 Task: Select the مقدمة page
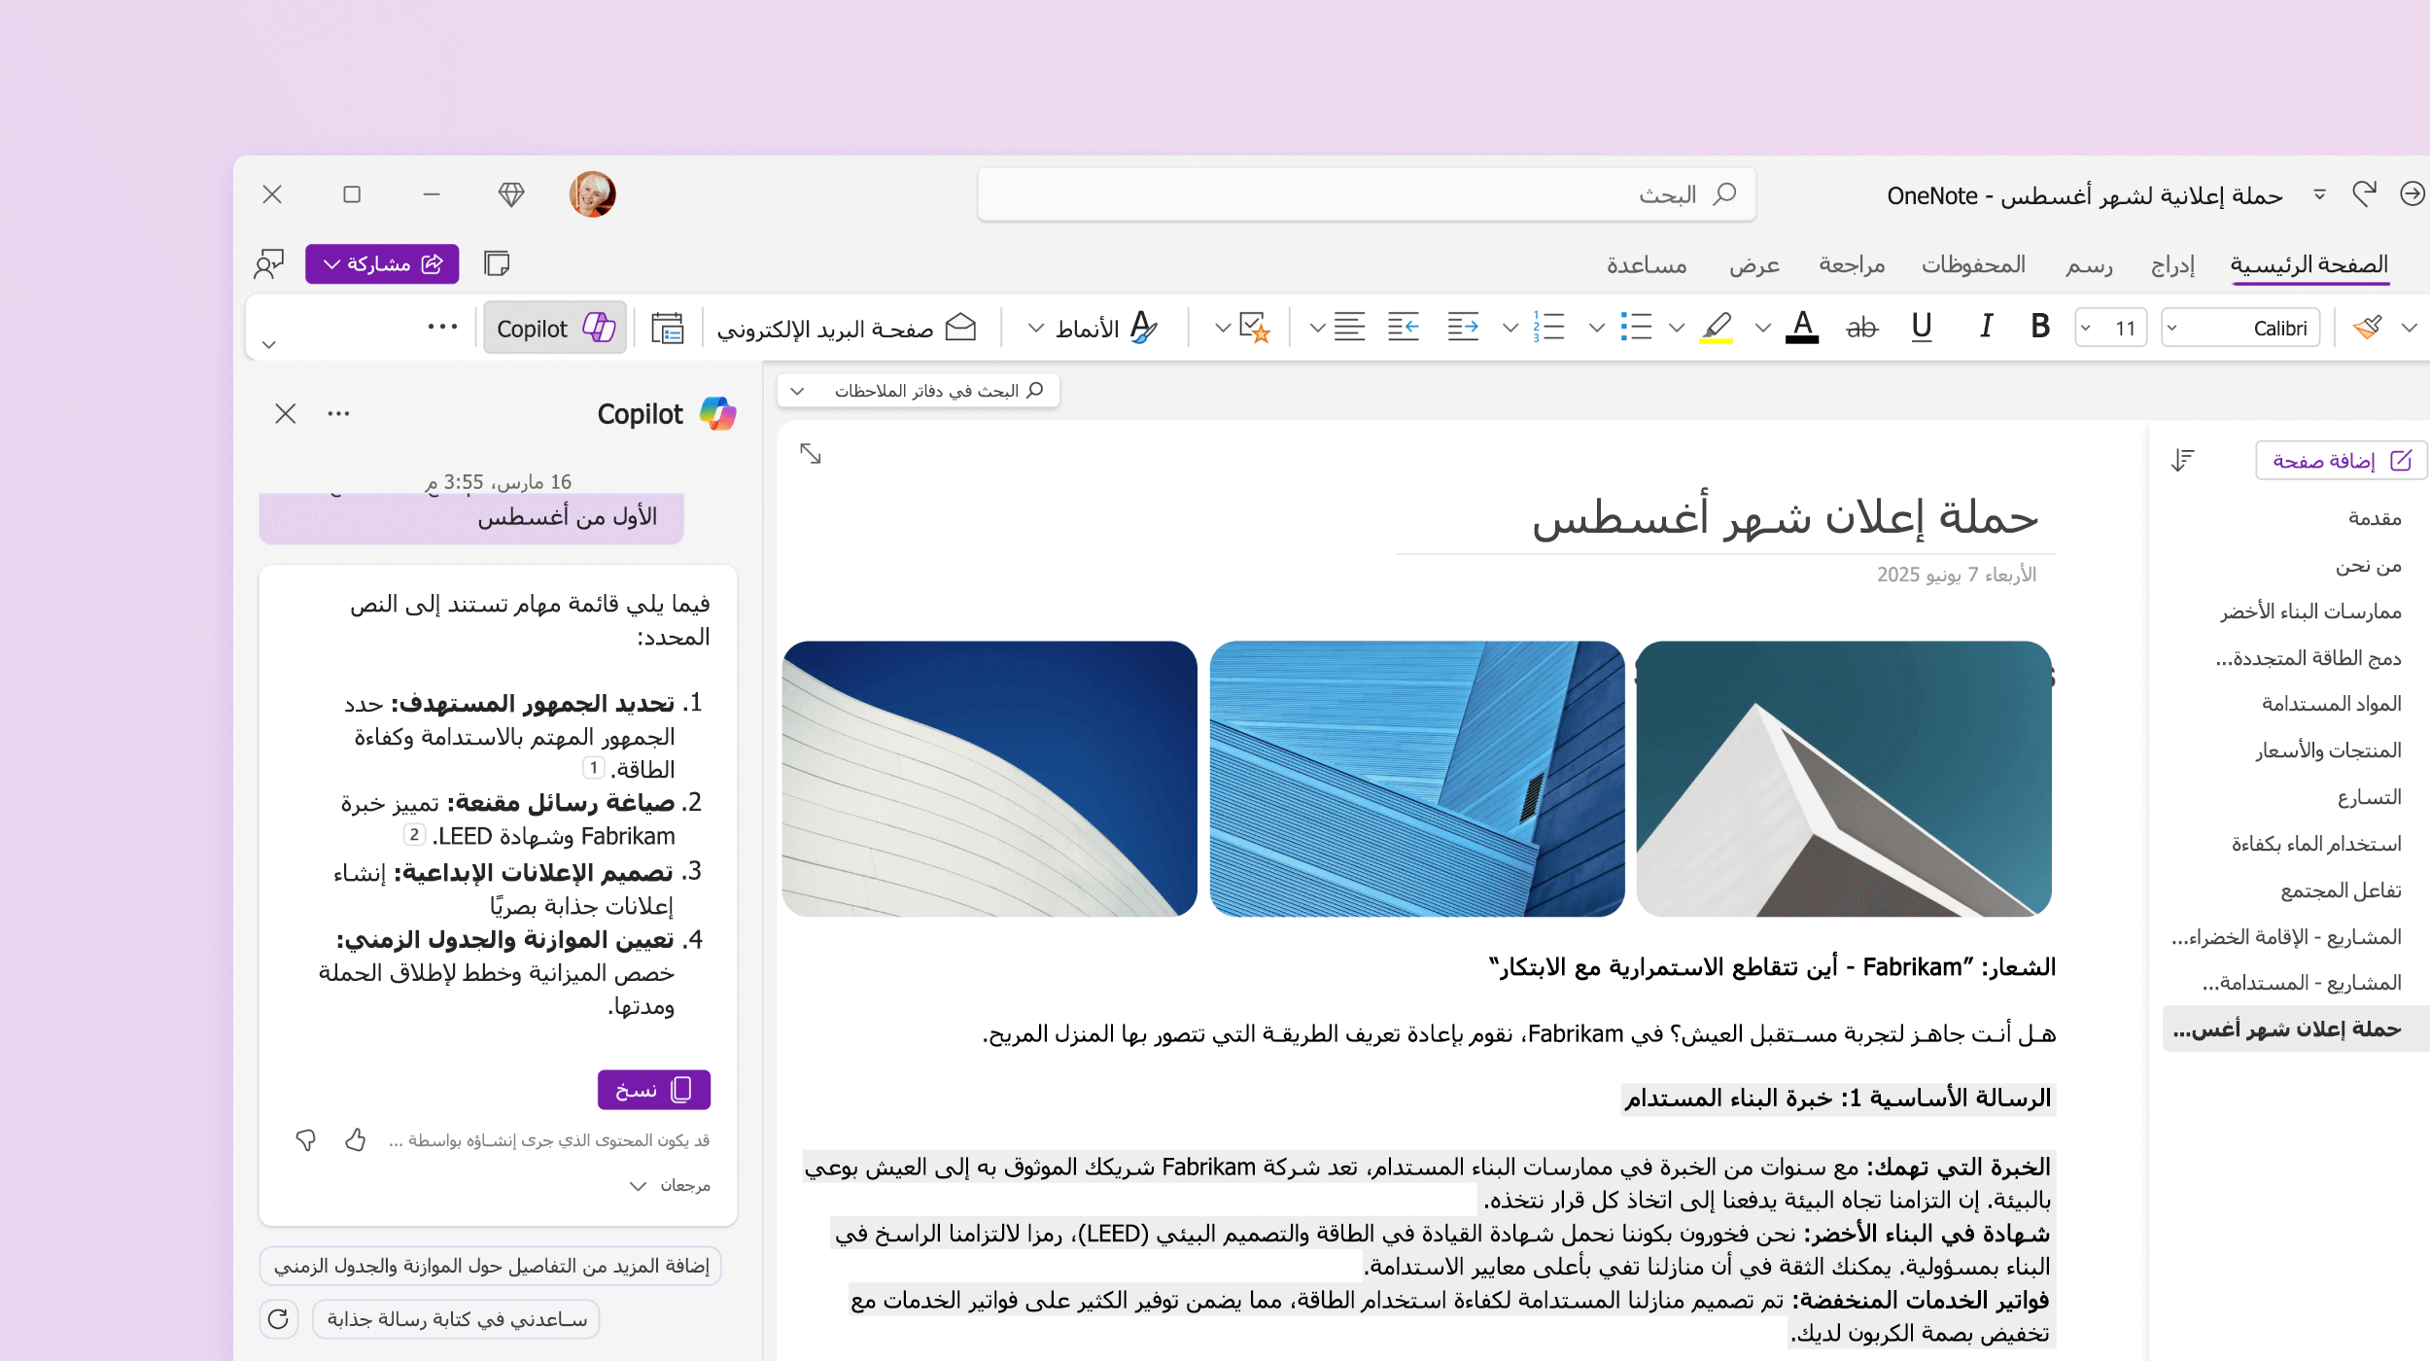coord(2375,518)
